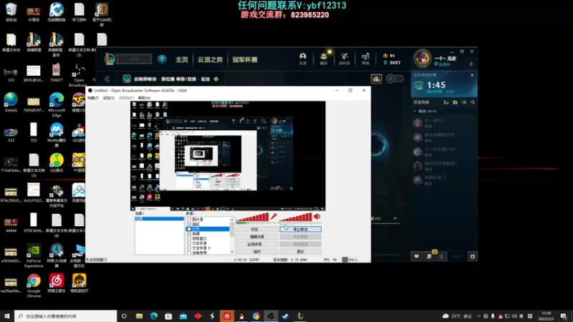Screen dimensions: 573x322
Task: Toggle the 获取窗口 source checkbox
Action: (x=189, y=238)
